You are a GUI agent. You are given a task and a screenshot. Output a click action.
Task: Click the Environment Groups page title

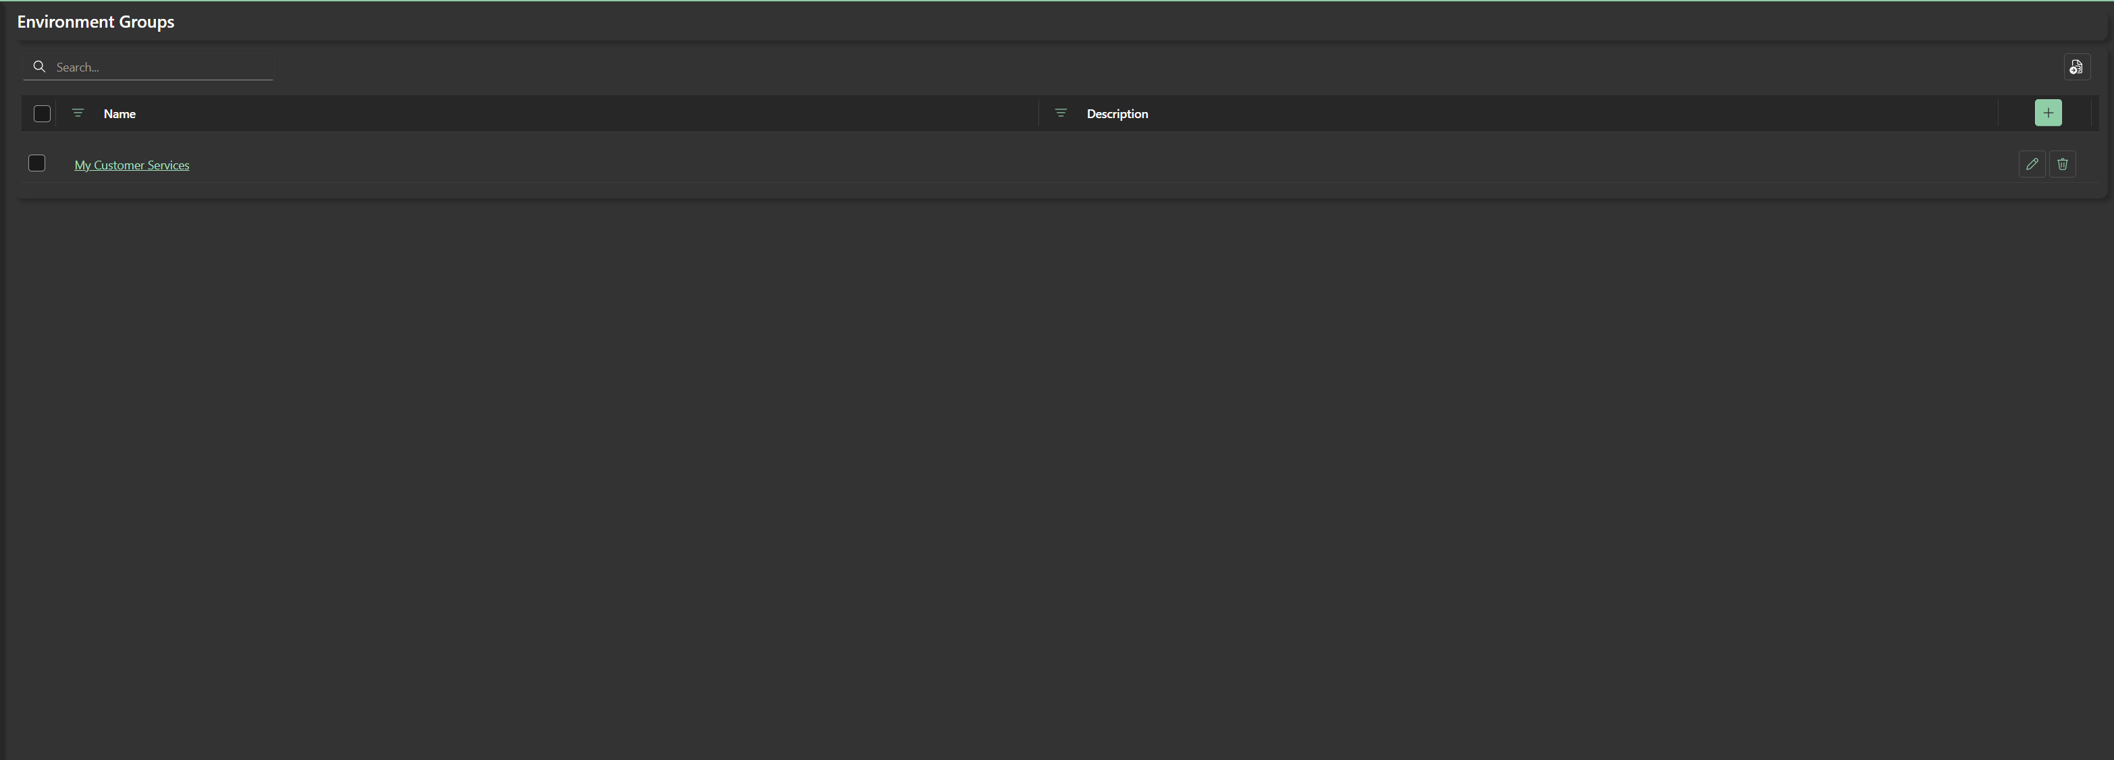coord(96,22)
